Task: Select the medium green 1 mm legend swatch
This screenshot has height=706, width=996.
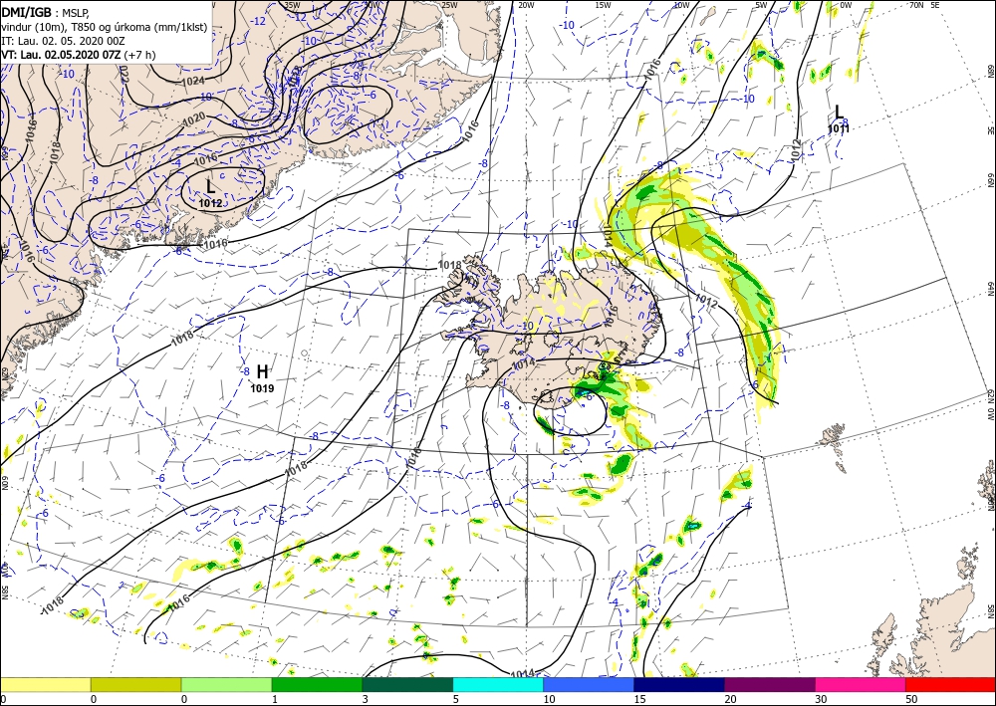Action: (x=317, y=684)
